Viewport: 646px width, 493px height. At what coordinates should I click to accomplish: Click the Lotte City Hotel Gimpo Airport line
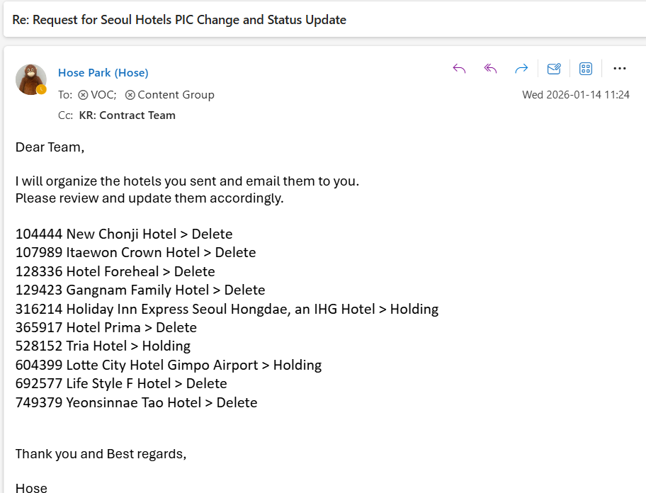169,365
